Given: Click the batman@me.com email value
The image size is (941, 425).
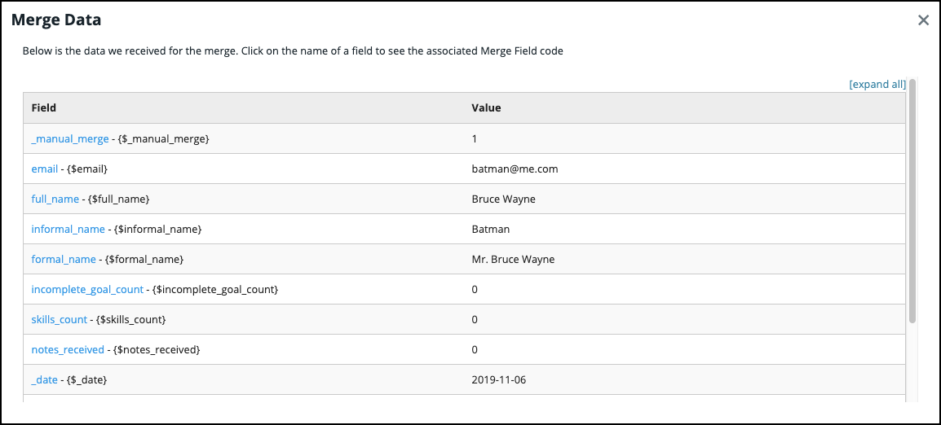Looking at the screenshot, I should [515, 169].
